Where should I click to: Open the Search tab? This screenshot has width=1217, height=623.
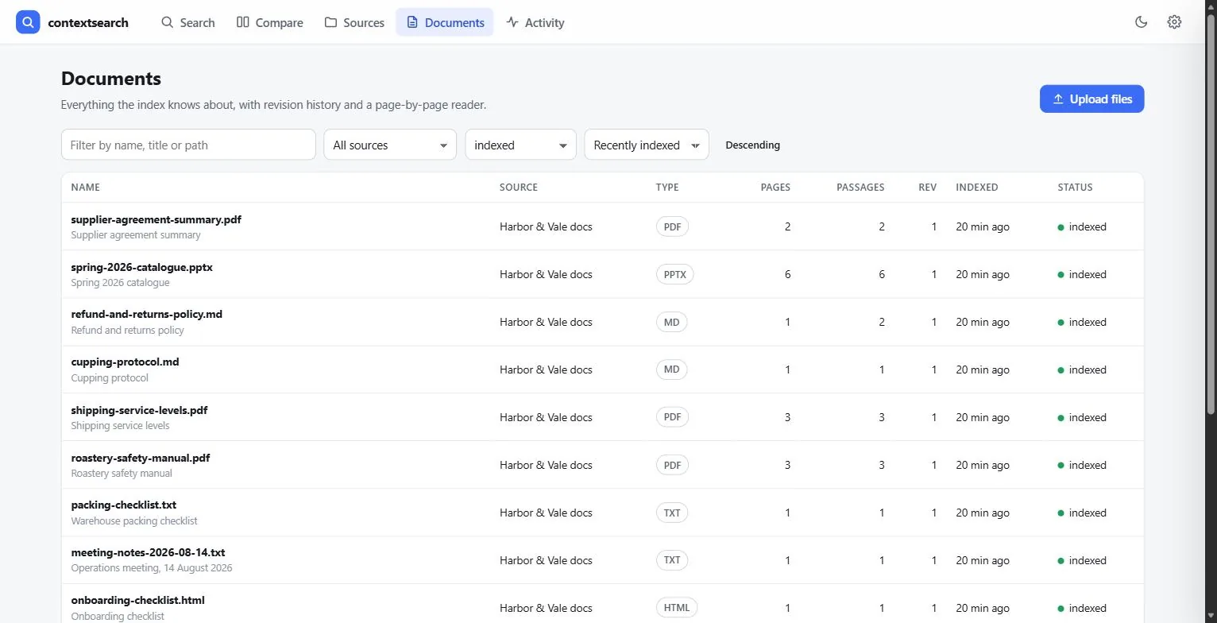(187, 22)
